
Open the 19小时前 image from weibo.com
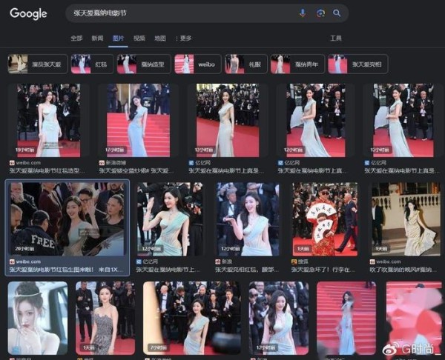49,120
